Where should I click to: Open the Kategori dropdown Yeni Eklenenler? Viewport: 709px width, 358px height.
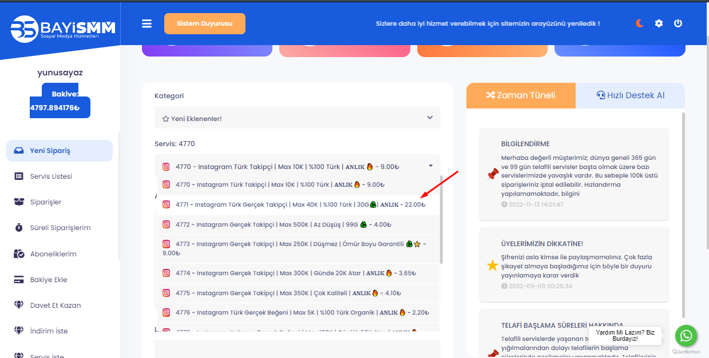(298, 118)
